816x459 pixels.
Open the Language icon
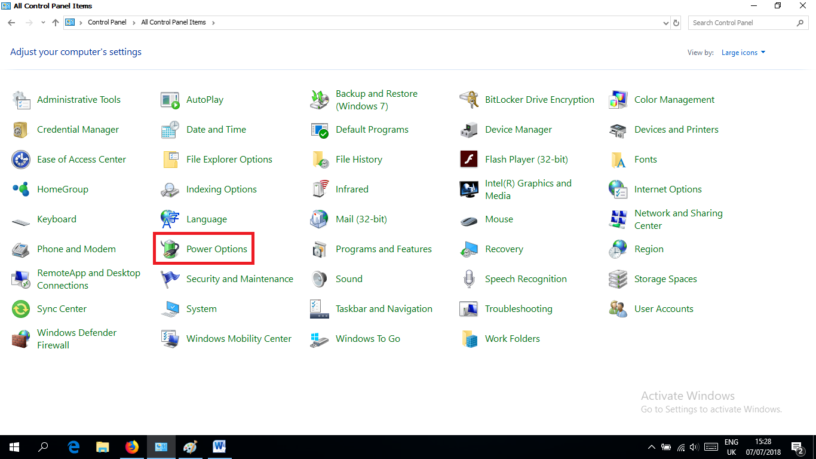click(x=170, y=219)
